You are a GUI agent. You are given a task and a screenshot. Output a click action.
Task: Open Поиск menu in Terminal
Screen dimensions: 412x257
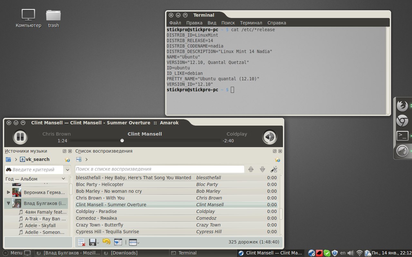point(228,23)
